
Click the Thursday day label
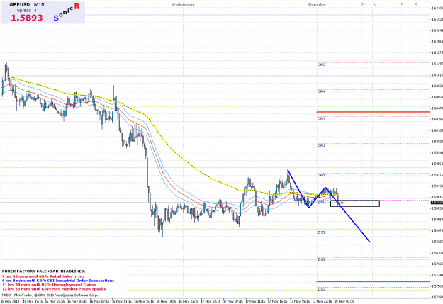coord(317,4)
